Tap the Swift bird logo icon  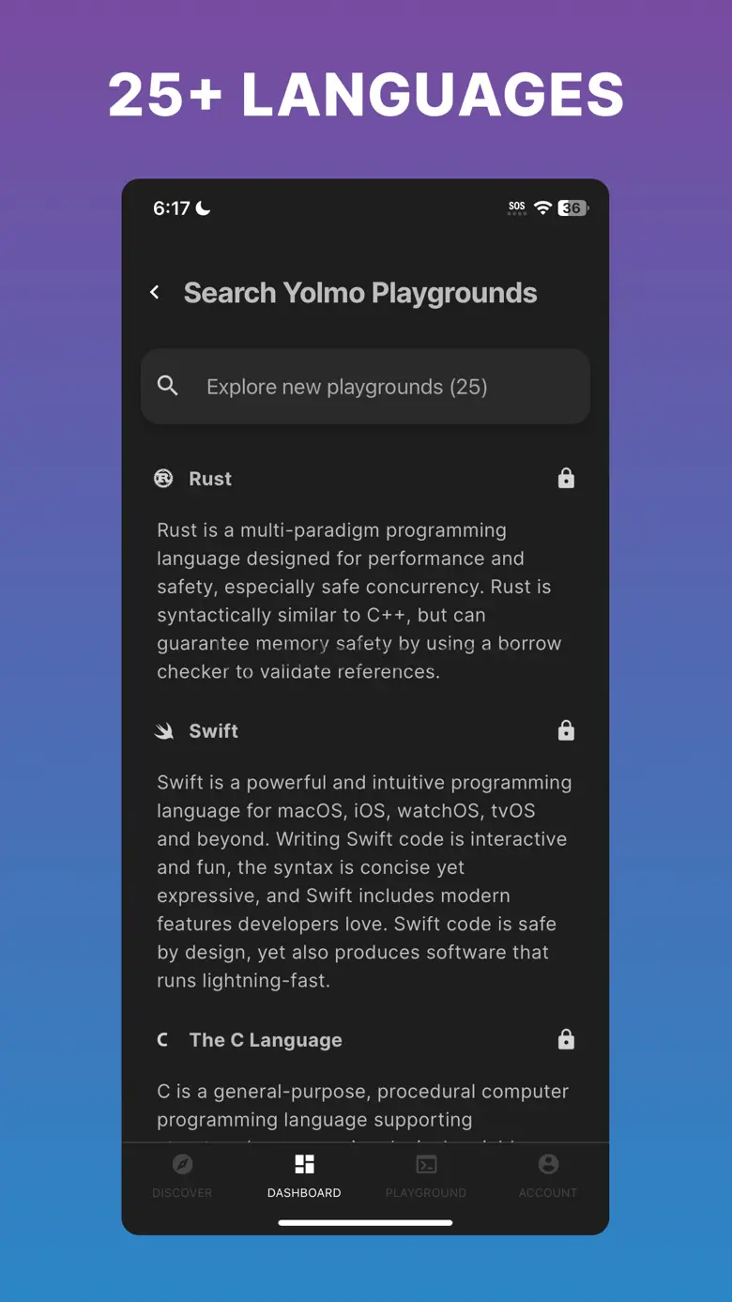pos(163,731)
